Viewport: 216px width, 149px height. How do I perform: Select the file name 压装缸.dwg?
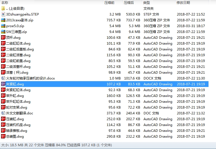pos(15,119)
